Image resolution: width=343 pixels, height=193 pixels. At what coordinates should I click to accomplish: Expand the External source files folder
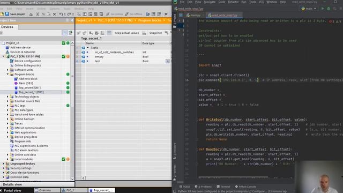coord(8,101)
